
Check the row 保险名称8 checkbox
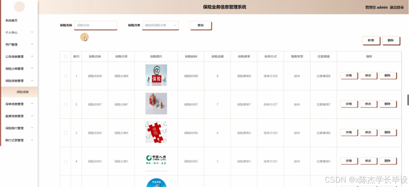65,76
